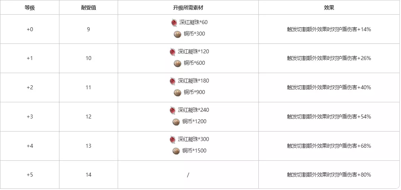
Task: Click the red bead icon beside 深红凝珠*300
Action: (x=172, y=139)
